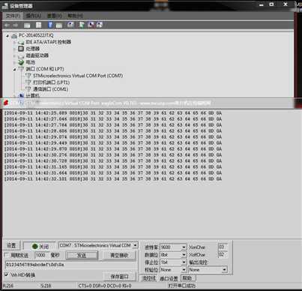Open the 查看(V) menu
This screenshot has width=302, height=291.
tap(55, 16)
